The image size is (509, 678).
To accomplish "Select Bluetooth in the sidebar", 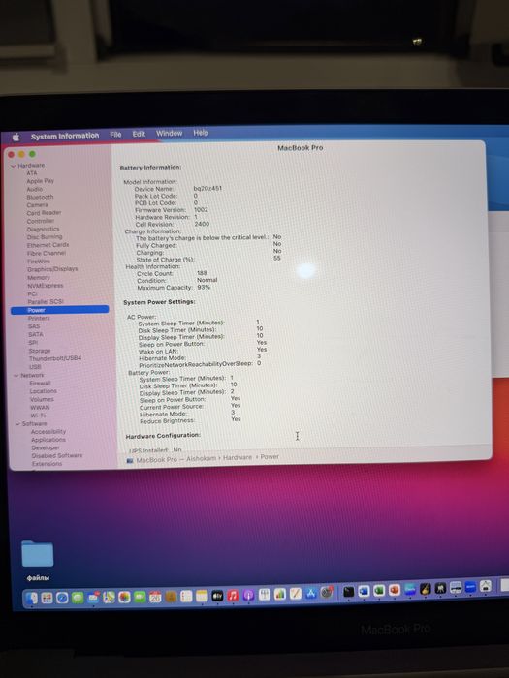I will point(41,198).
